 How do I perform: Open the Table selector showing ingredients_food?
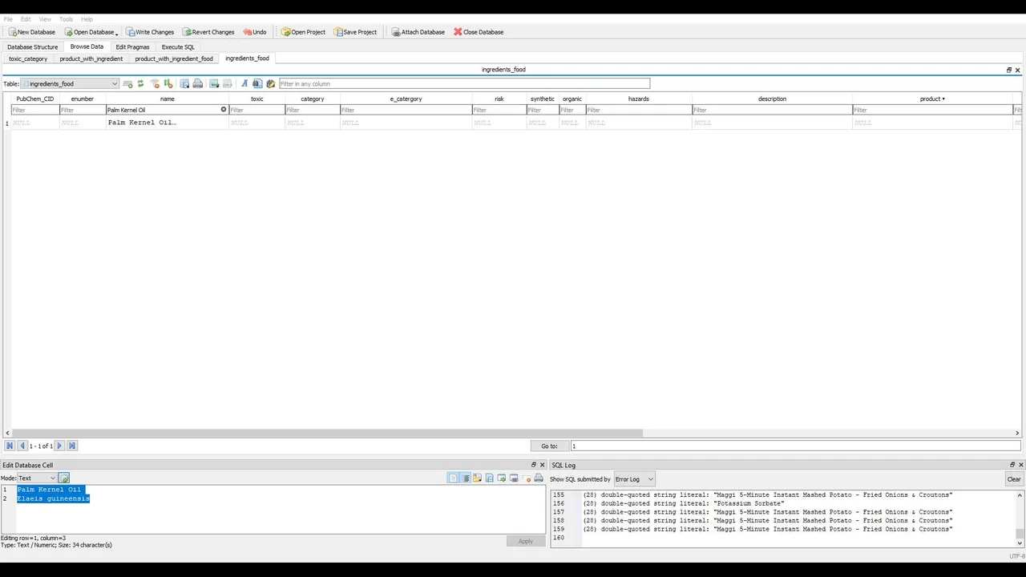click(70, 83)
